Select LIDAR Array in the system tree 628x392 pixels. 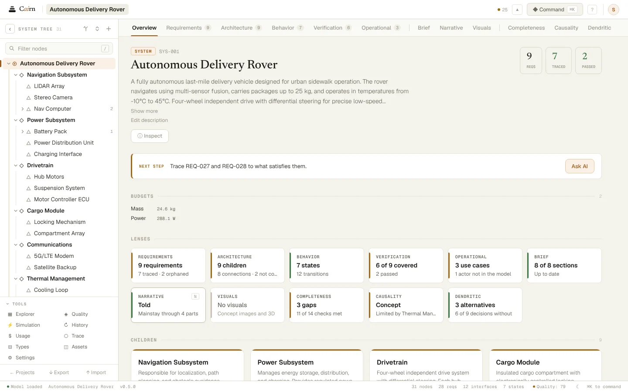point(49,86)
